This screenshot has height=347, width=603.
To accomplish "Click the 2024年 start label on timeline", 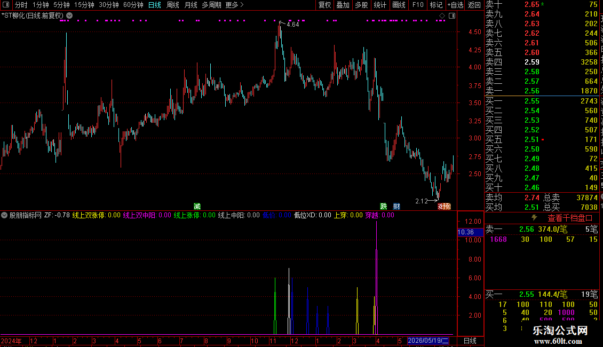I will (11, 341).
